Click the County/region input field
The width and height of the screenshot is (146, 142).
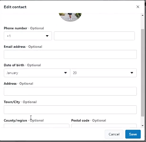(x=37, y=126)
